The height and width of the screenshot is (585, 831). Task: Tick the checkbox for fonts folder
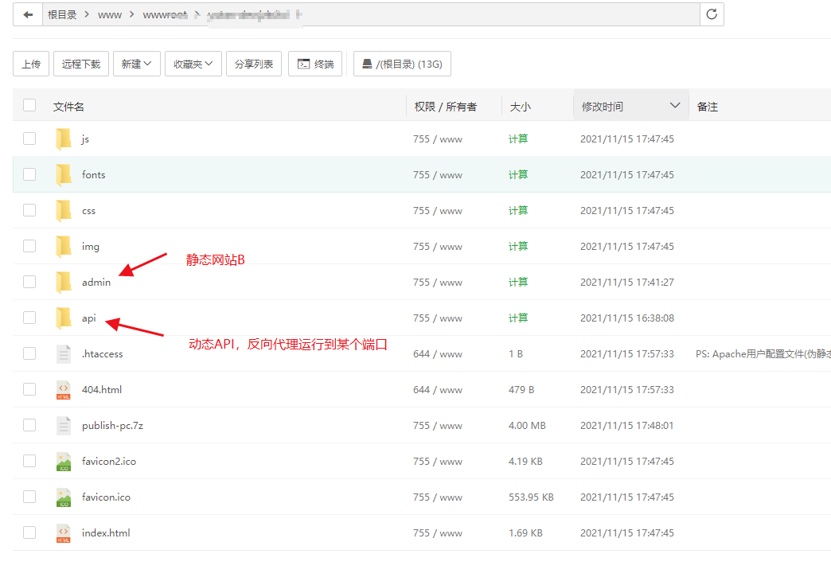[29, 174]
